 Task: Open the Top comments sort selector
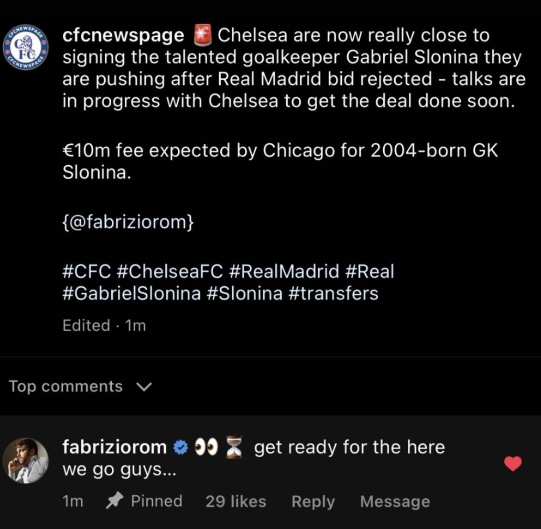[80, 387]
